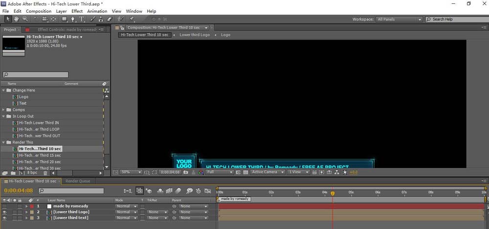Select the Selection arrow tool
489x229 pixels.
point(8,19)
